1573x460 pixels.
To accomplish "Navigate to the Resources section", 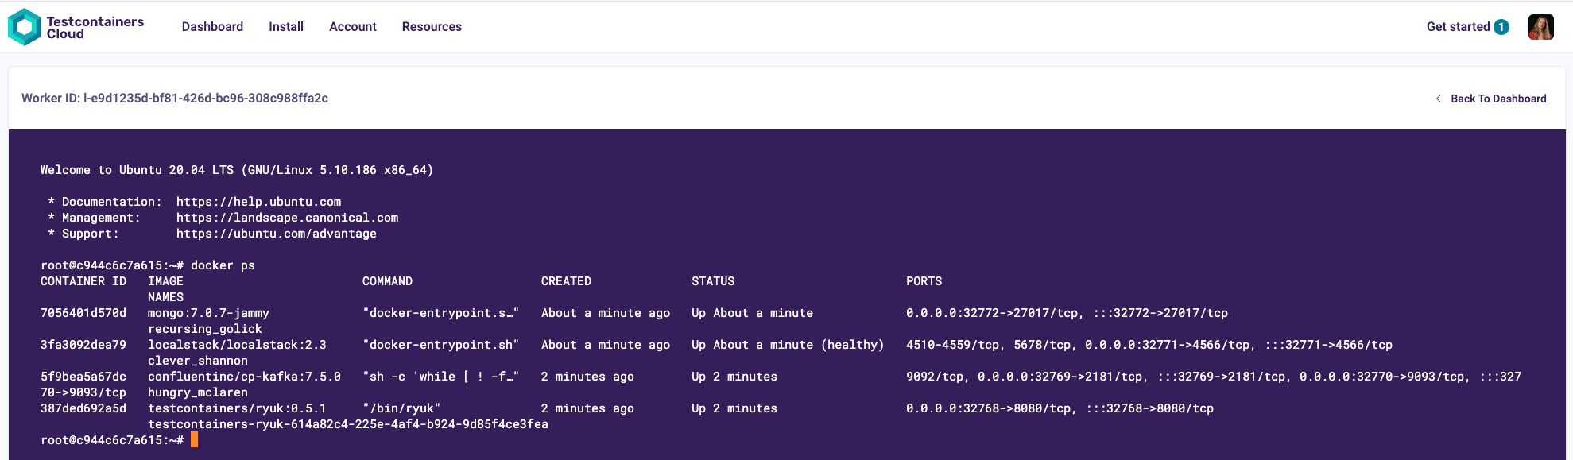I will [x=432, y=27].
